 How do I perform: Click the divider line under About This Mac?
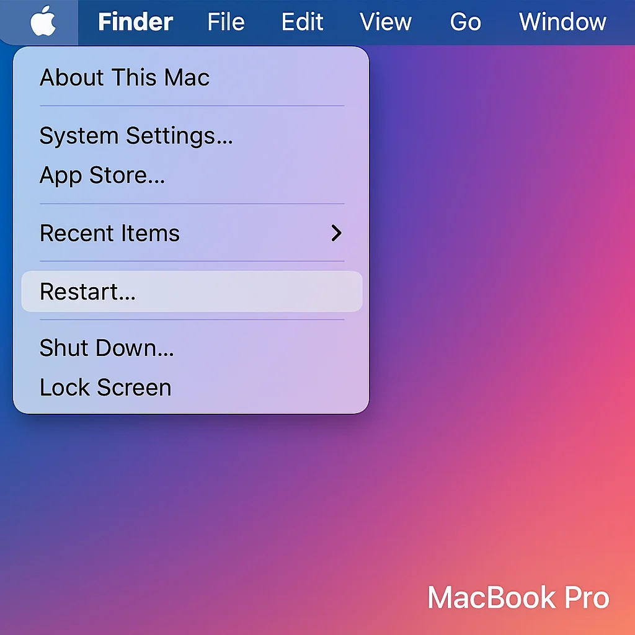pyautogui.click(x=192, y=106)
